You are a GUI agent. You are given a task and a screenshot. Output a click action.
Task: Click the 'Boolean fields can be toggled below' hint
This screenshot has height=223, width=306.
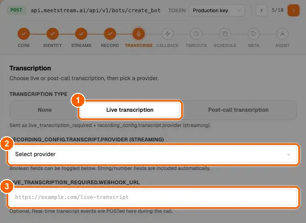click(x=110, y=168)
